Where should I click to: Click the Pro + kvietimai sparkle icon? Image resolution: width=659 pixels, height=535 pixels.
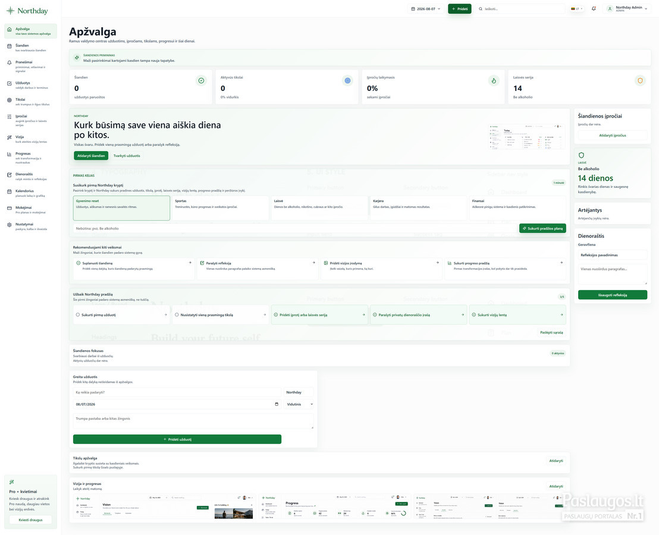tap(12, 482)
